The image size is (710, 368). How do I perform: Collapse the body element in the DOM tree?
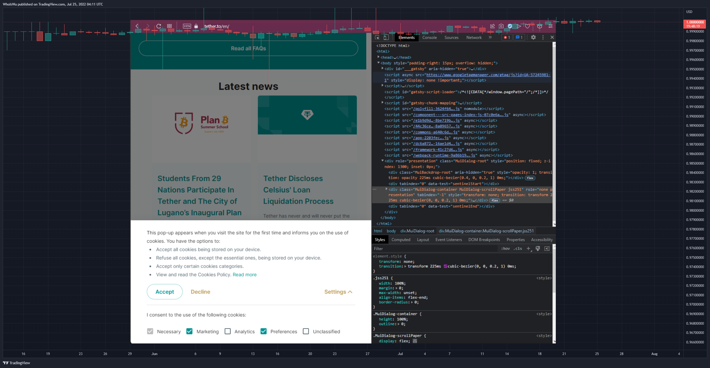[378, 63]
